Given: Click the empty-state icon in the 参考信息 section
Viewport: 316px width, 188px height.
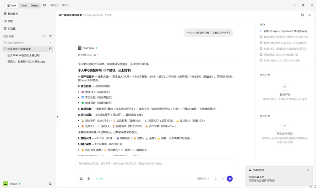Looking at the screenshot, I should click(285, 126).
